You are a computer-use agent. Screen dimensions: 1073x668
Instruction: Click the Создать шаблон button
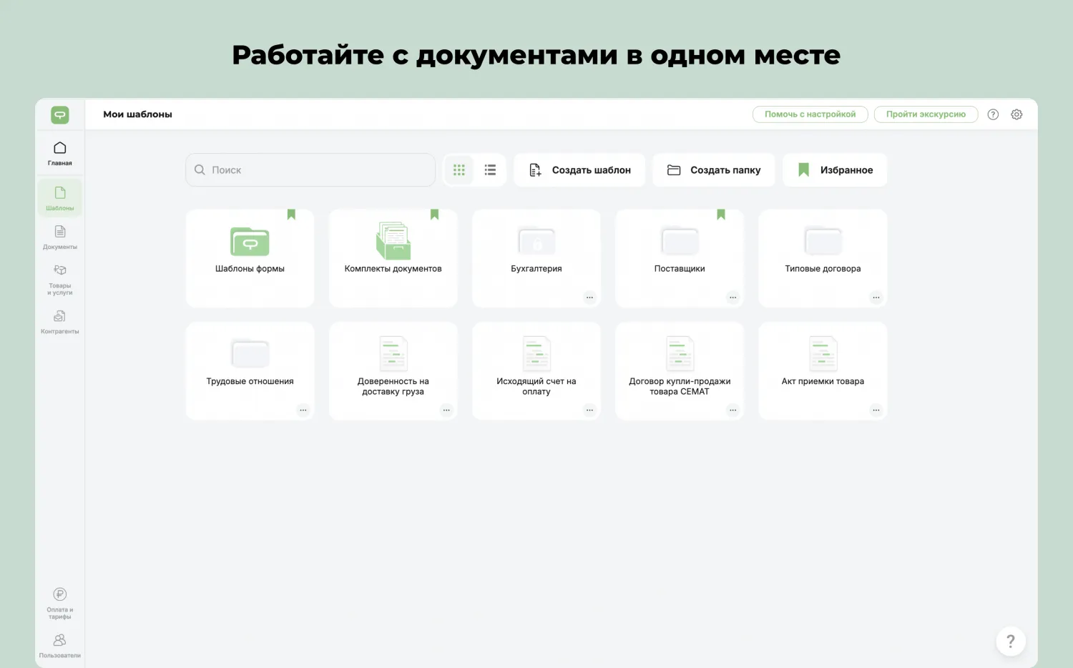click(579, 170)
